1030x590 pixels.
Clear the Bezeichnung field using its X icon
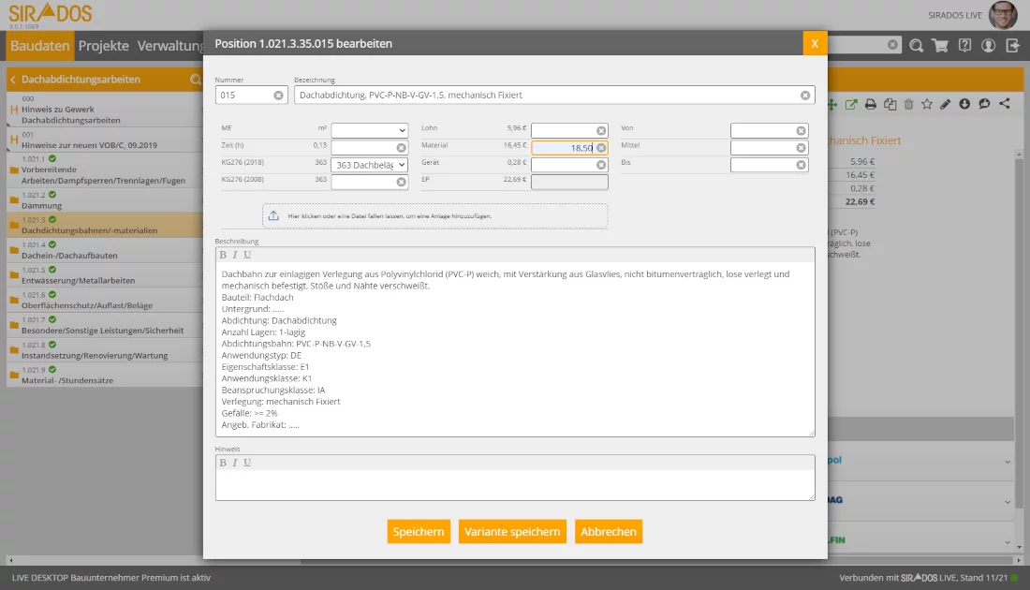[805, 96]
